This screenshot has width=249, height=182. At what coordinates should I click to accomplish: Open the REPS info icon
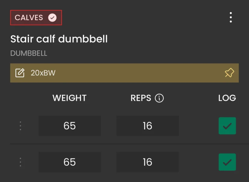pos(159,98)
